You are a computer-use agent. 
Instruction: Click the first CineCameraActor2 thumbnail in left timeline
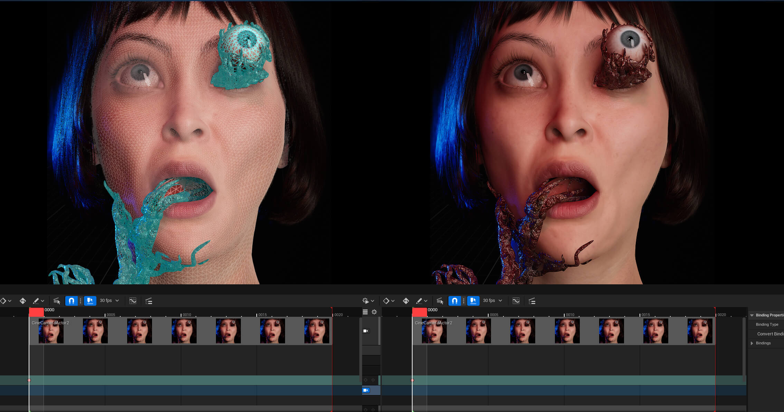[x=51, y=331]
